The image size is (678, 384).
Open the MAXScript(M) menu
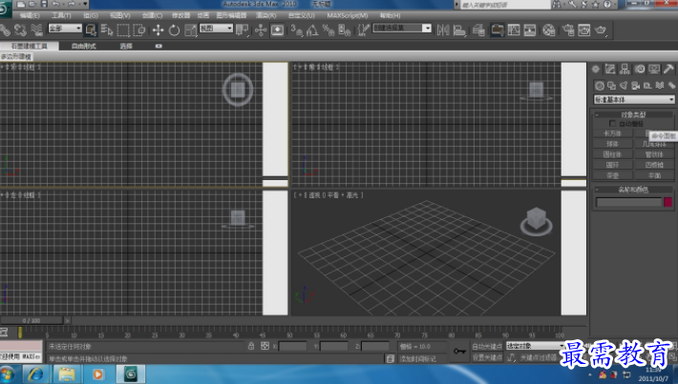click(348, 15)
